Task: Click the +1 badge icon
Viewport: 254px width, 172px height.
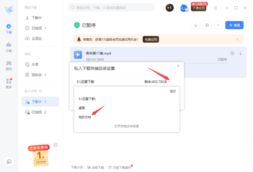Action: (169, 8)
